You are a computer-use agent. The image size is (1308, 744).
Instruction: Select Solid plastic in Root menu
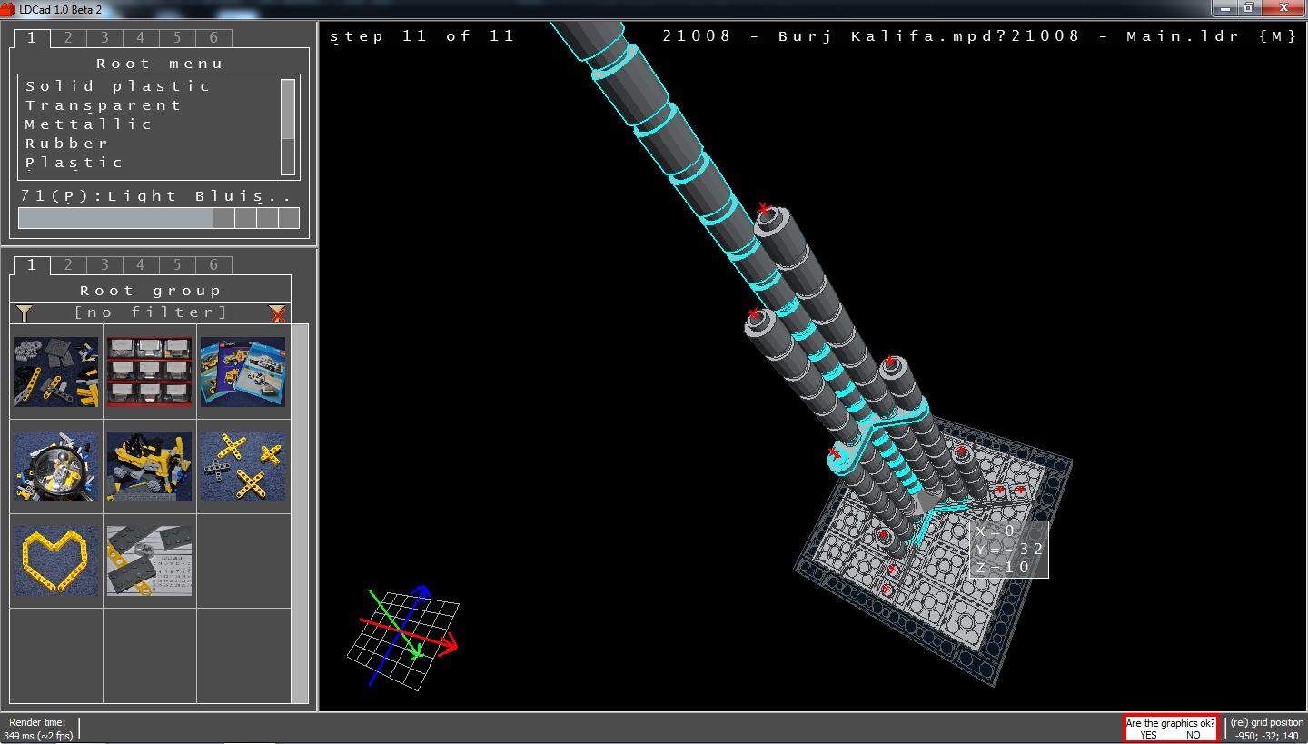coord(118,86)
